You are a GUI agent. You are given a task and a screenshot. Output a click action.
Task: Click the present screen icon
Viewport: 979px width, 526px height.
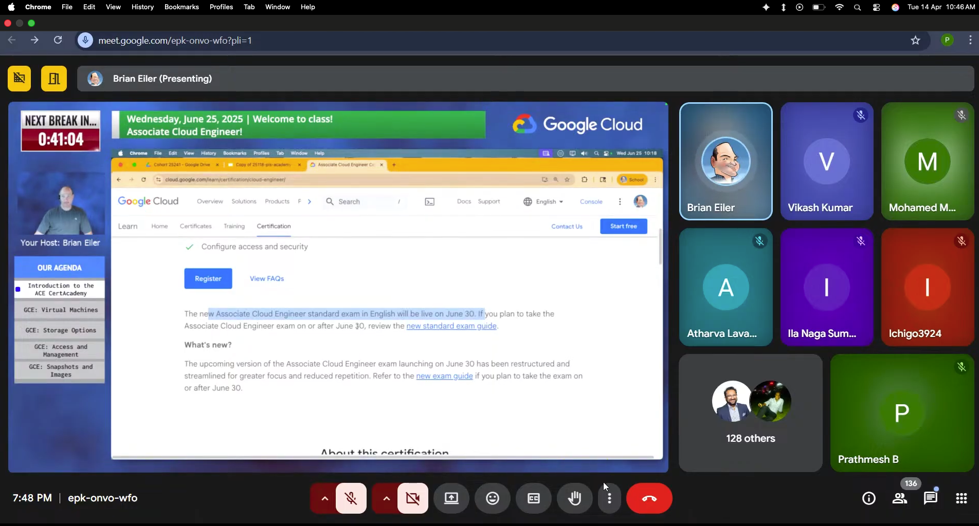pos(451,498)
